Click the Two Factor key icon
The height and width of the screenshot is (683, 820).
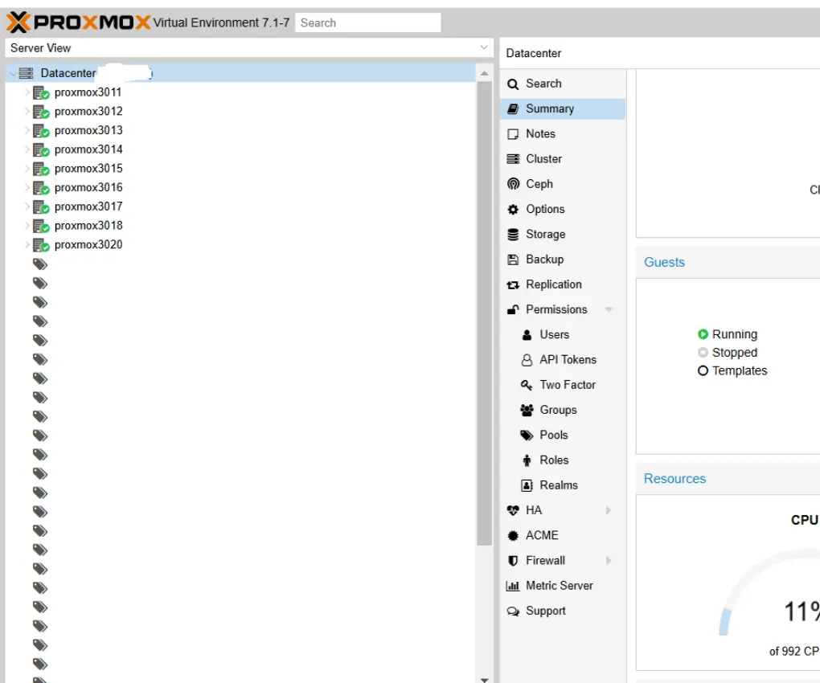[x=527, y=385]
